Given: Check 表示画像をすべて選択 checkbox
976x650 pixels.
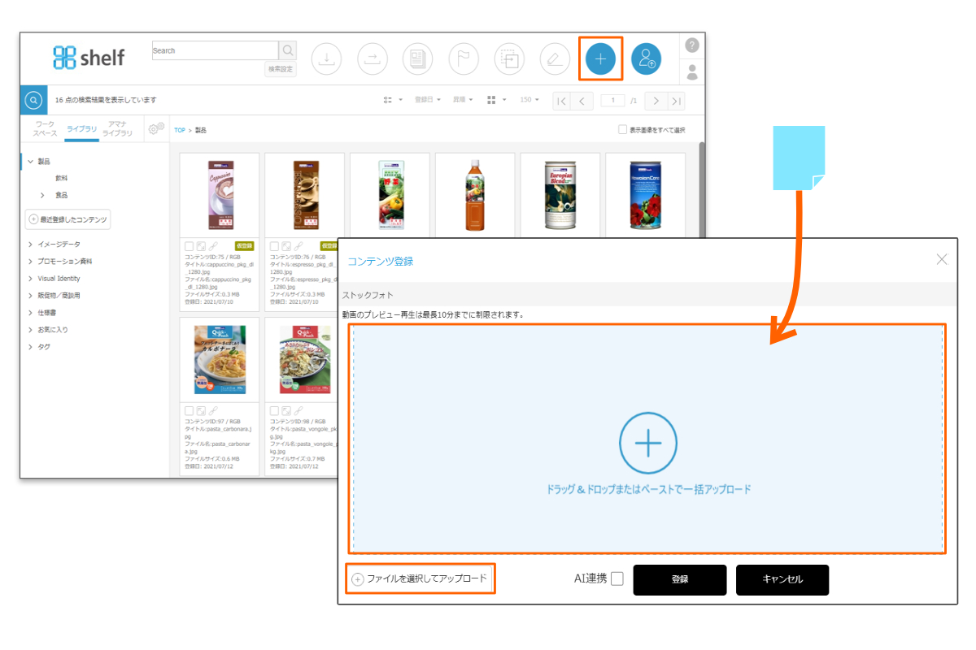Looking at the screenshot, I should point(622,129).
